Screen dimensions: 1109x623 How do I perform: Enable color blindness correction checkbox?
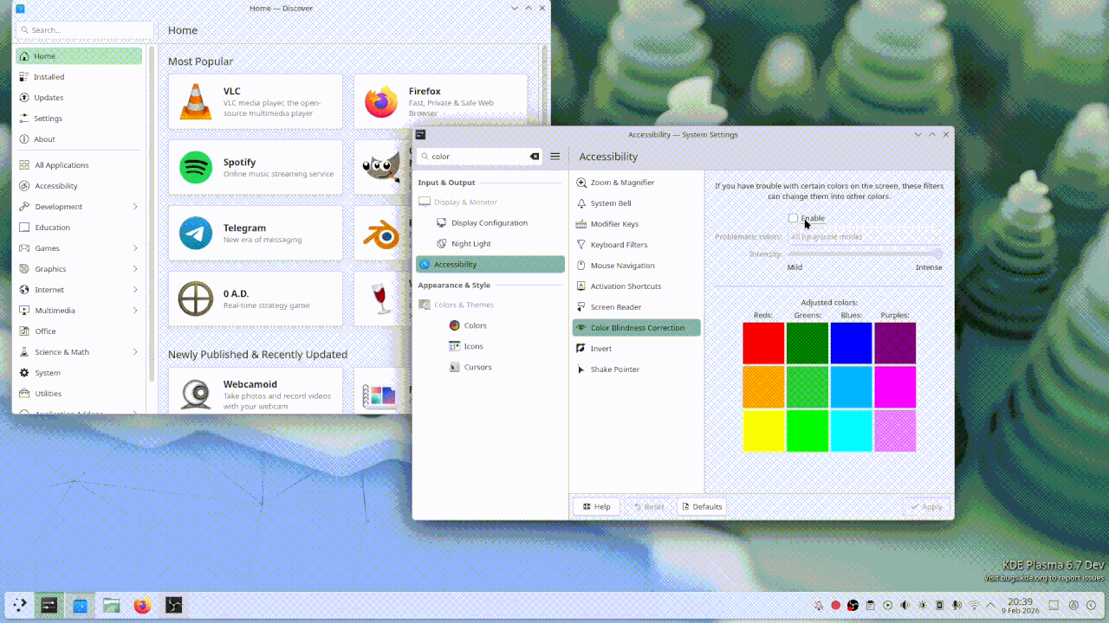tap(793, 218)
